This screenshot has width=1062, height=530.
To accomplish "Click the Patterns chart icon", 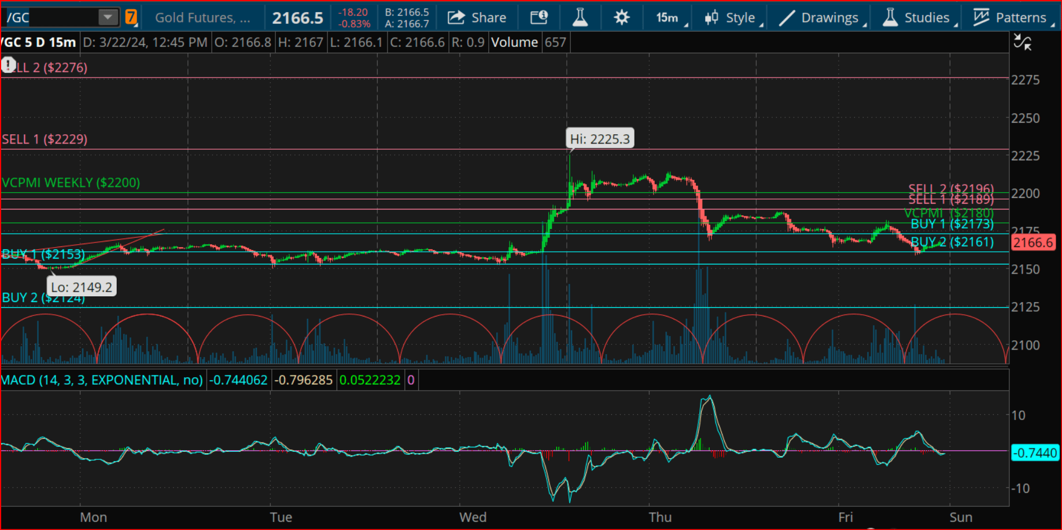I will tap(981, 17).
